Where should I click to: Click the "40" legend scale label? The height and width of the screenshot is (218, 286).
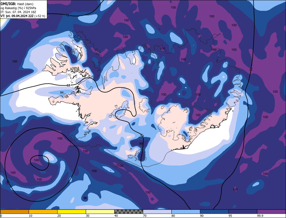coord(116,216)
